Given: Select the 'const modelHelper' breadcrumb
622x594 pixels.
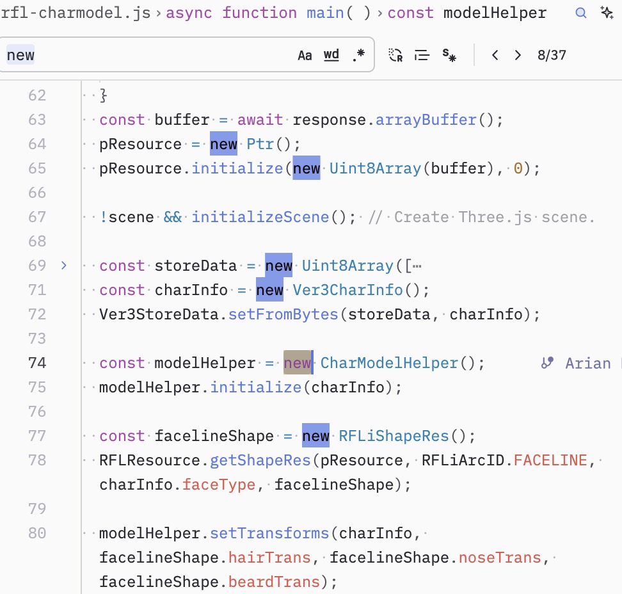Looking at the screenshot, I should (x=467, y=13).
